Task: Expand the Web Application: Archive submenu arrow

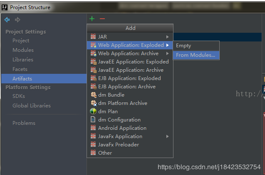Action: coord(168,53)
